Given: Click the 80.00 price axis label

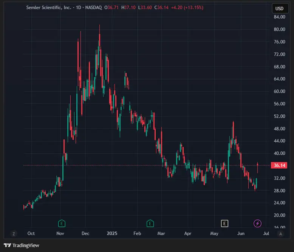Looking at the screenshot, I should click(279, 29).
